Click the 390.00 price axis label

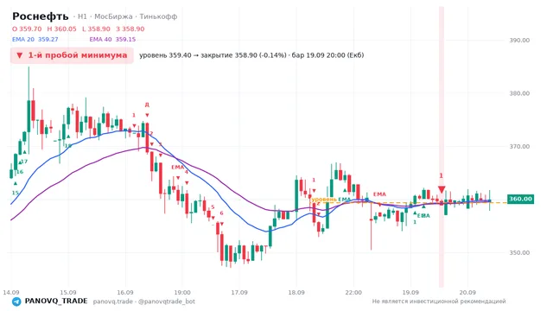pyautogui.click(x=519, y=41)
